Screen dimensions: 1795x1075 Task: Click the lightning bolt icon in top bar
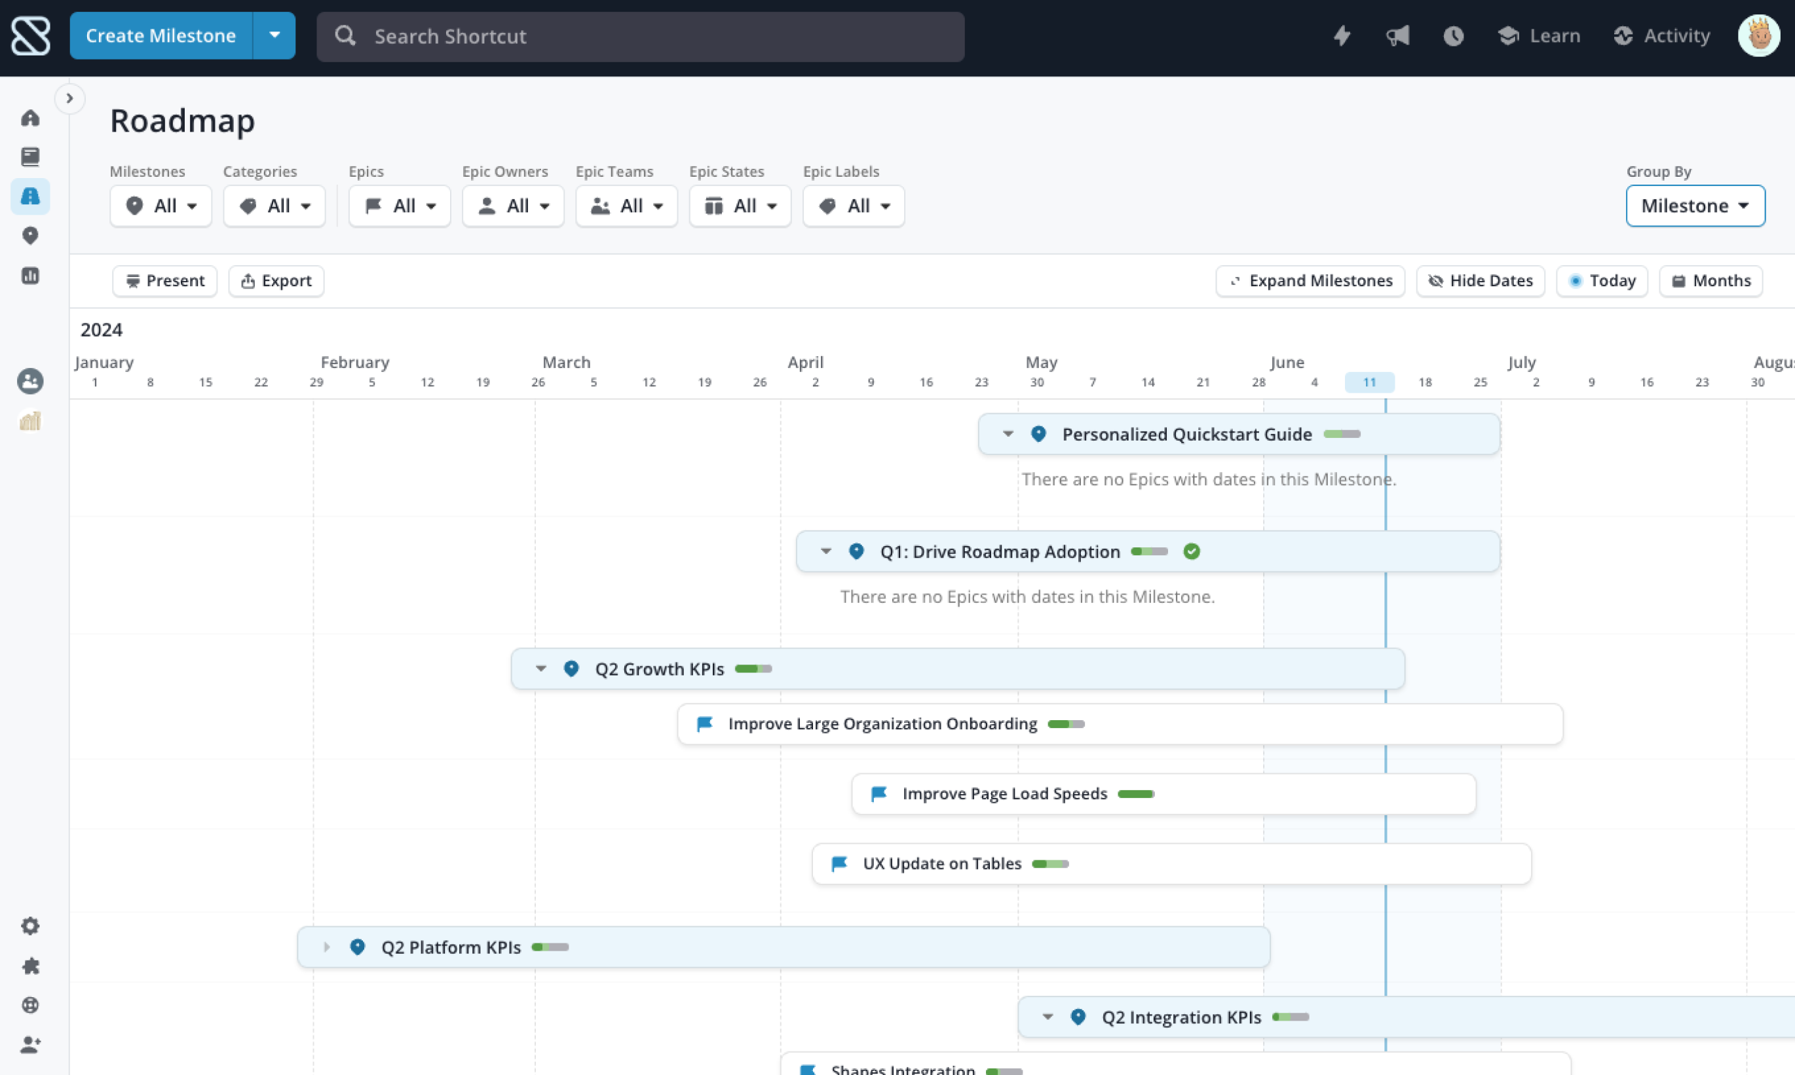[1342, 35]
